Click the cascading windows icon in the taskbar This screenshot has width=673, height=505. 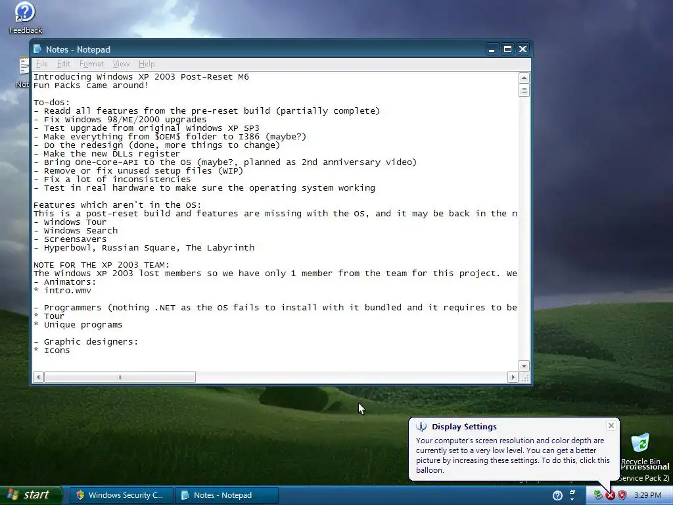[x=572, y=493]
